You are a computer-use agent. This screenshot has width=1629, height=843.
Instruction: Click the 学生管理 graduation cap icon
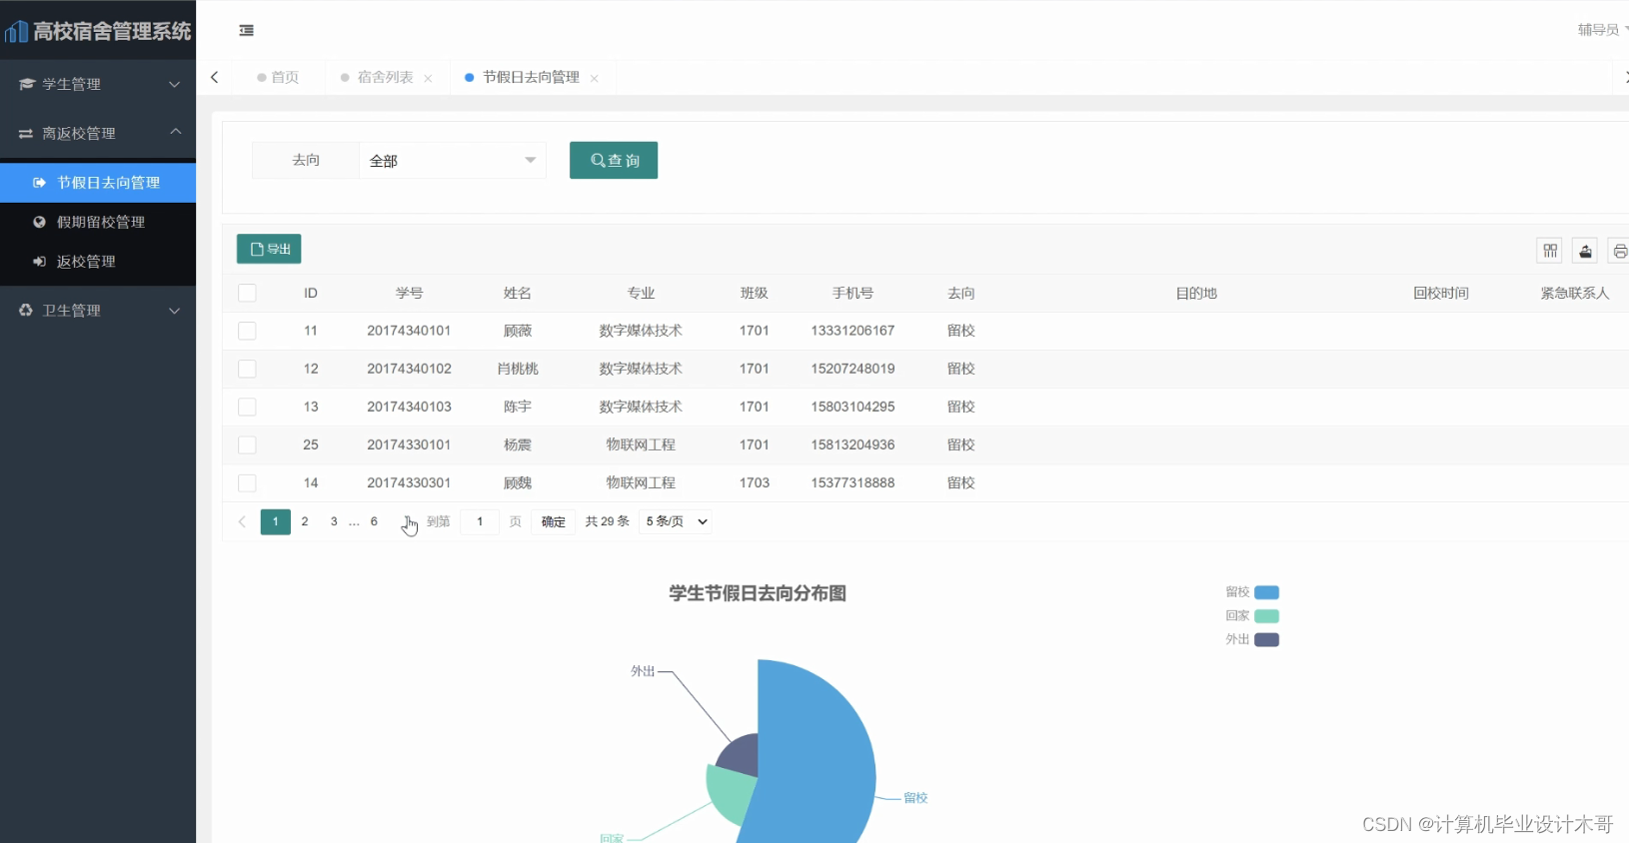[x=26, y=84]
